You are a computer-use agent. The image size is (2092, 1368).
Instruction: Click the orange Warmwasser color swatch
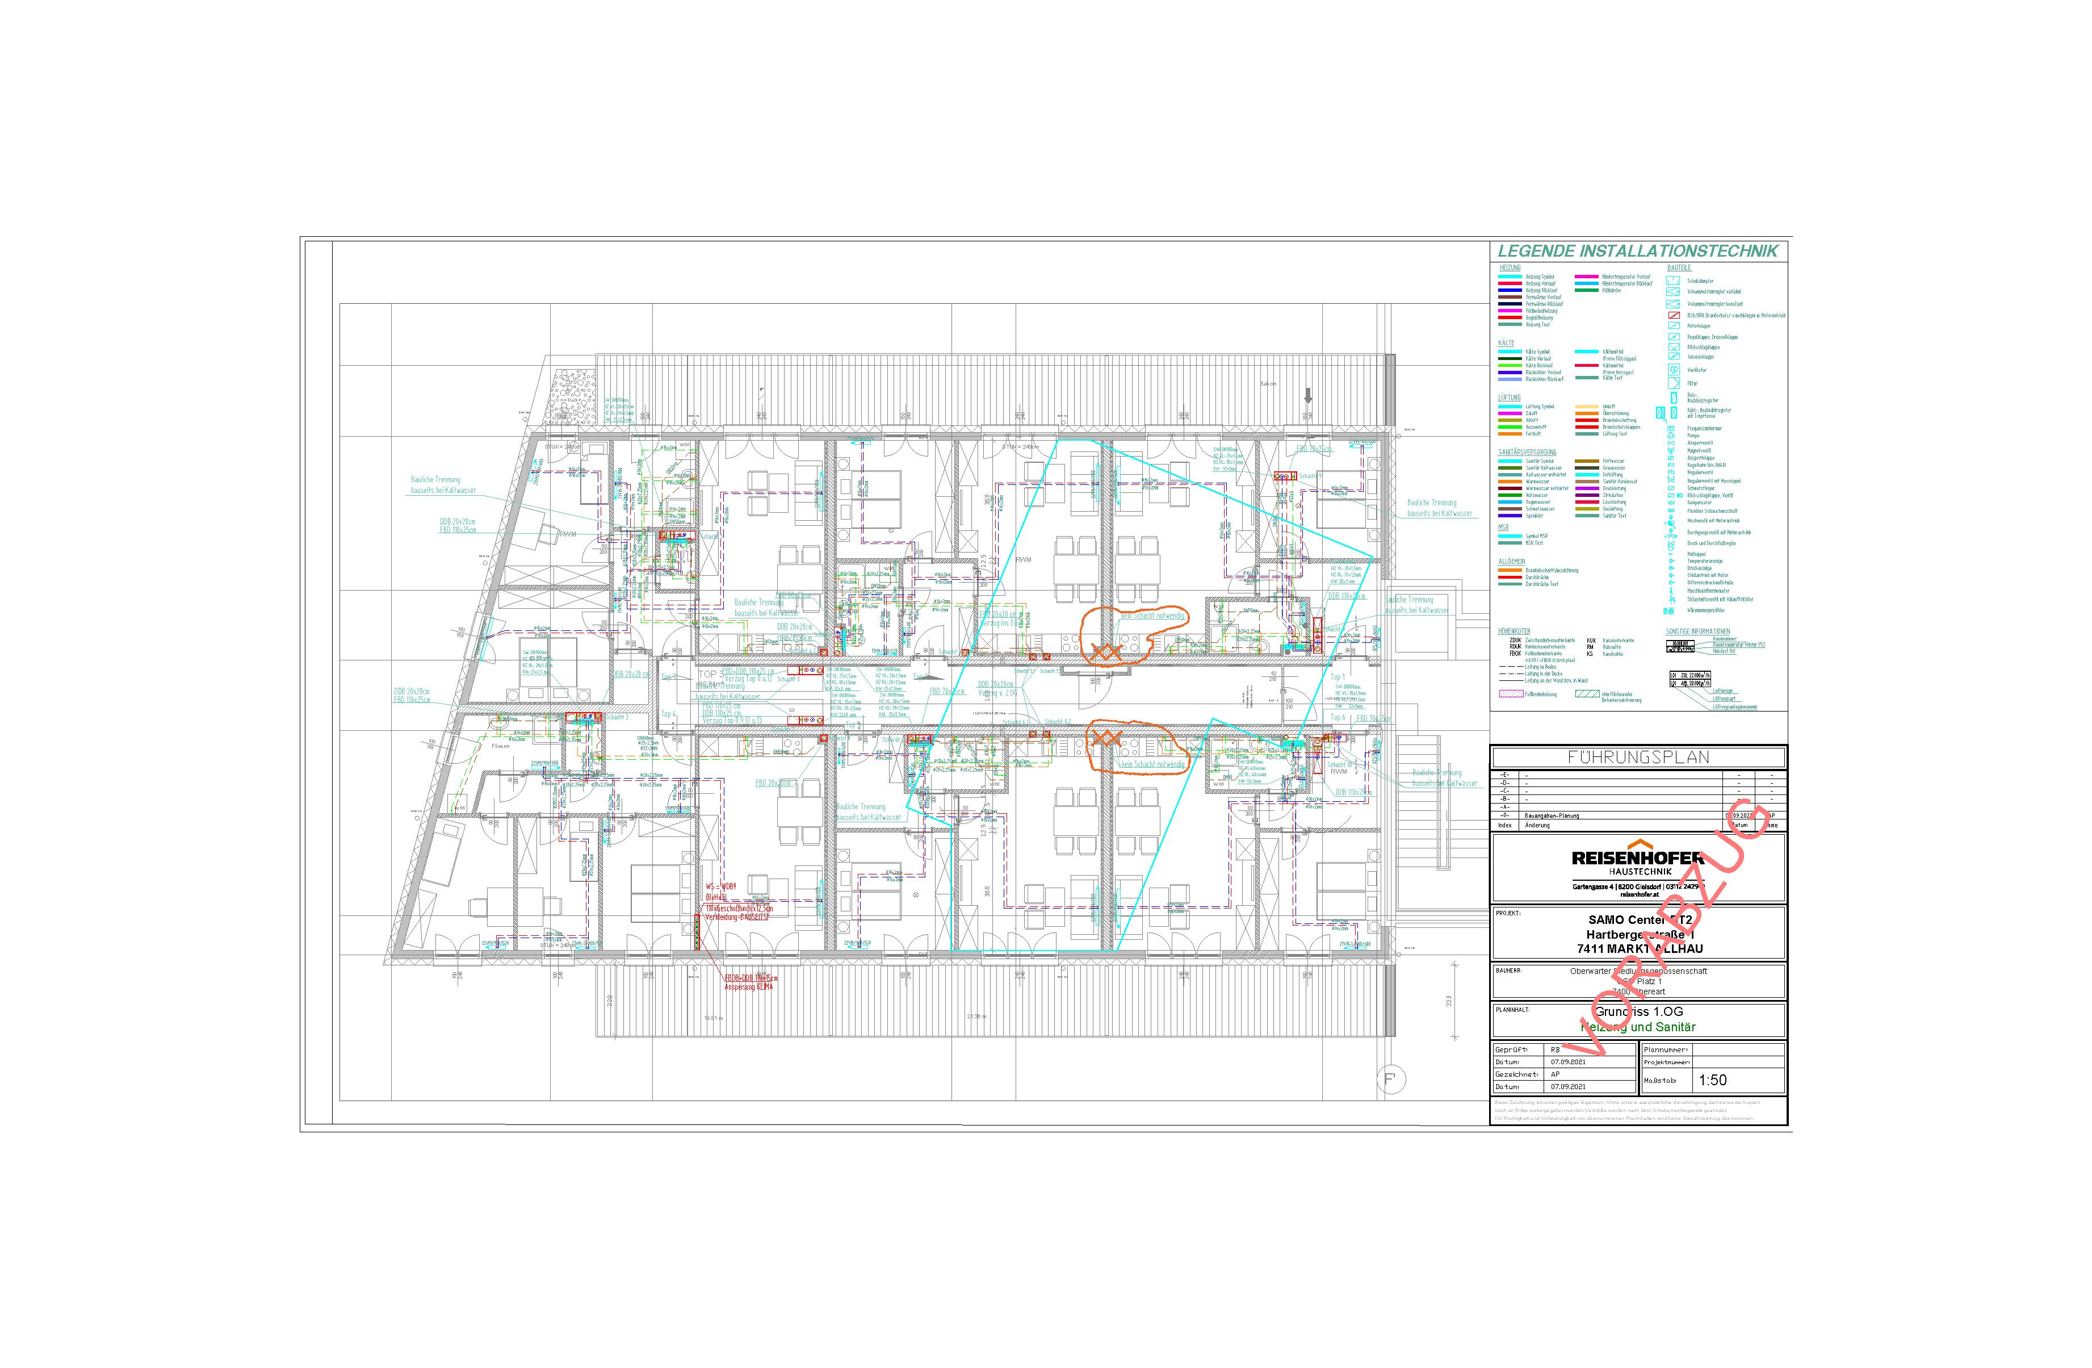point(1510,482)
